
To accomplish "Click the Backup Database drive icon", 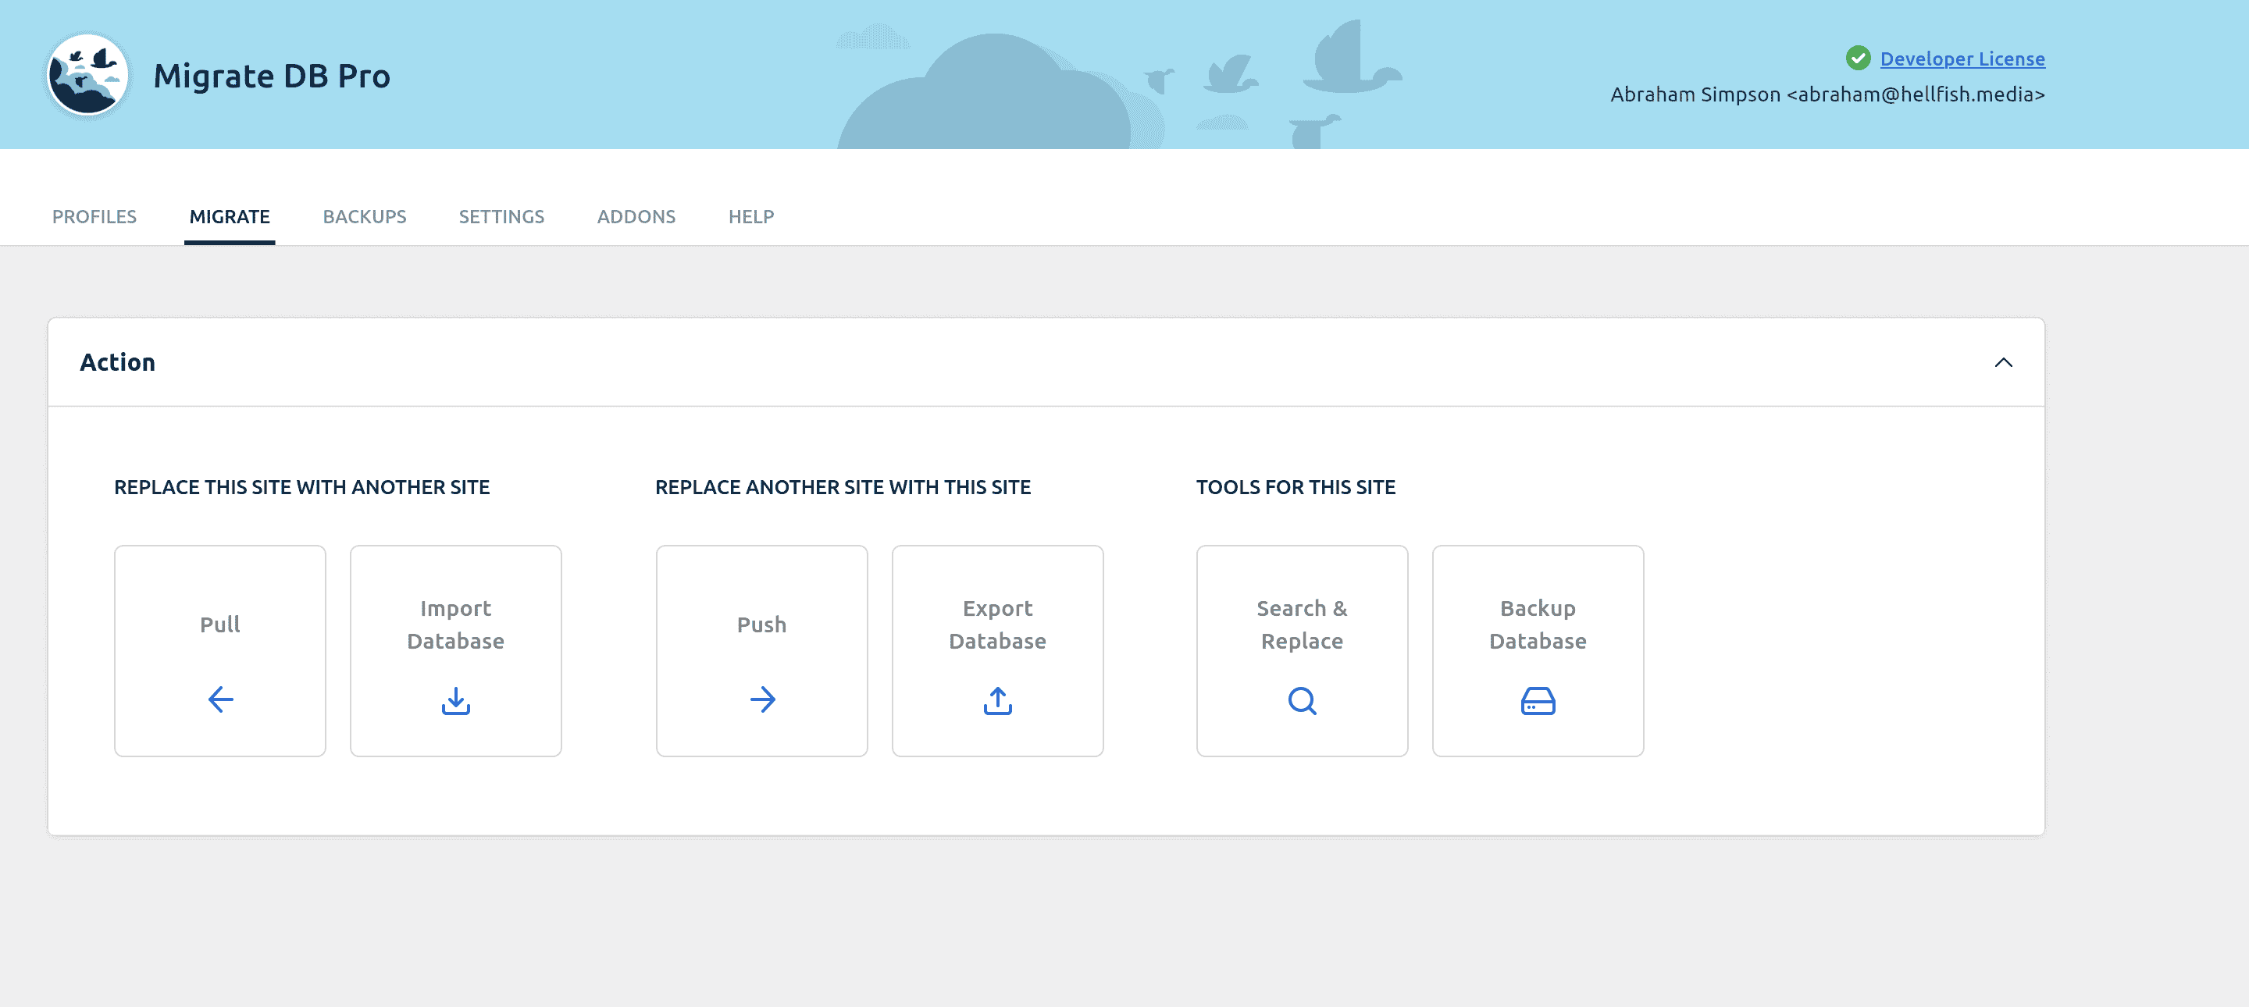I will pos(1537,701).
